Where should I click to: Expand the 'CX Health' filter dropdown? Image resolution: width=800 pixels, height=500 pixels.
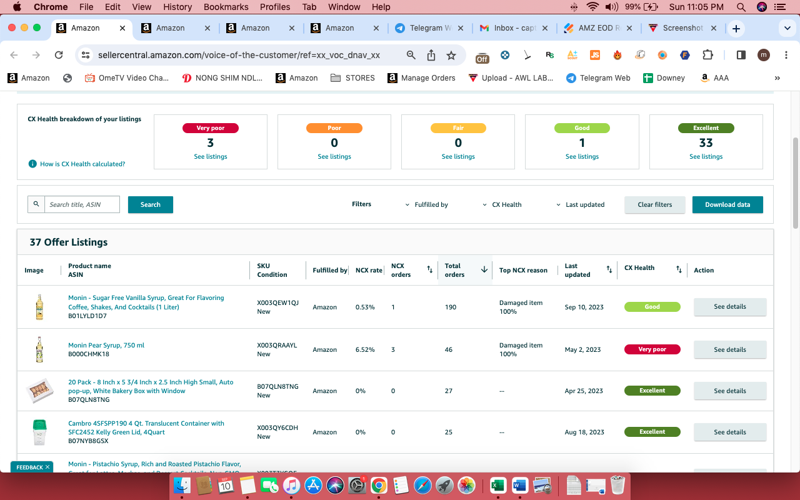(x=502, y=204)
